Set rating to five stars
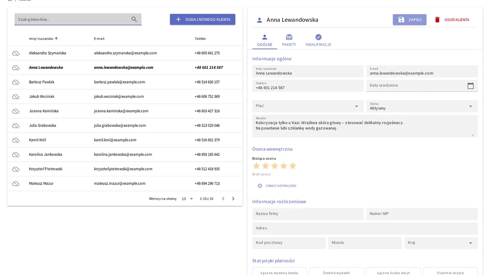 click(x=292, y=166)
